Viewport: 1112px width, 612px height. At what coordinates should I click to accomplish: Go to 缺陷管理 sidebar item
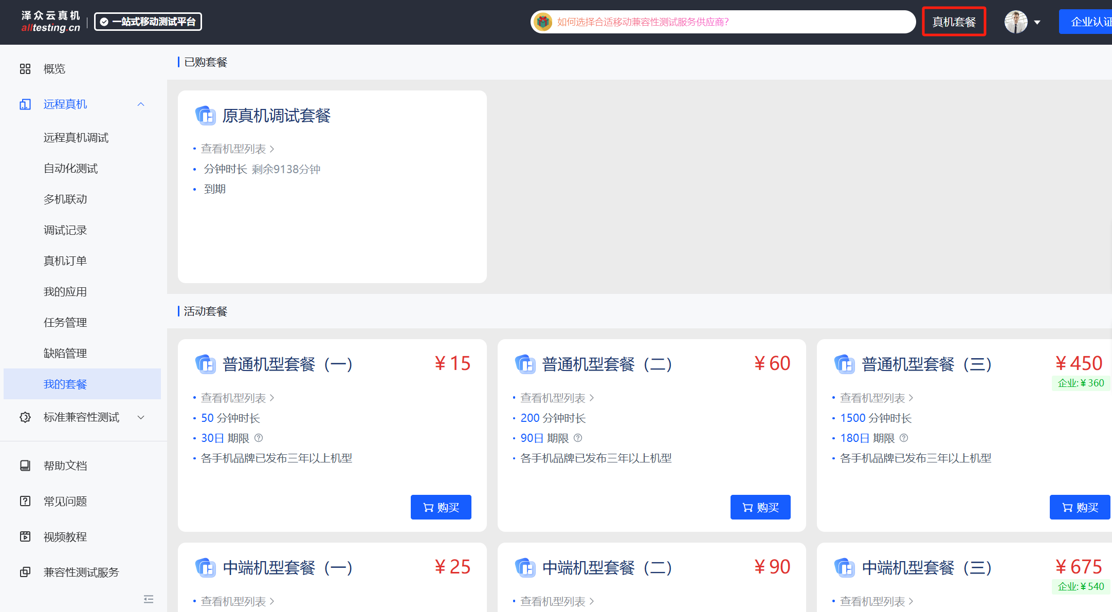[65, 354]
